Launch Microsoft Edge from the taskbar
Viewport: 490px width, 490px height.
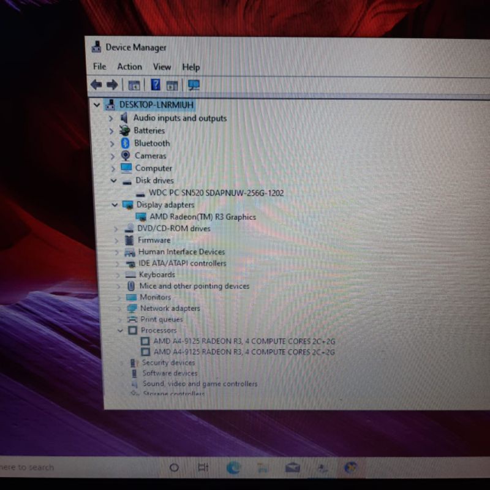click(x=233, y=467)
